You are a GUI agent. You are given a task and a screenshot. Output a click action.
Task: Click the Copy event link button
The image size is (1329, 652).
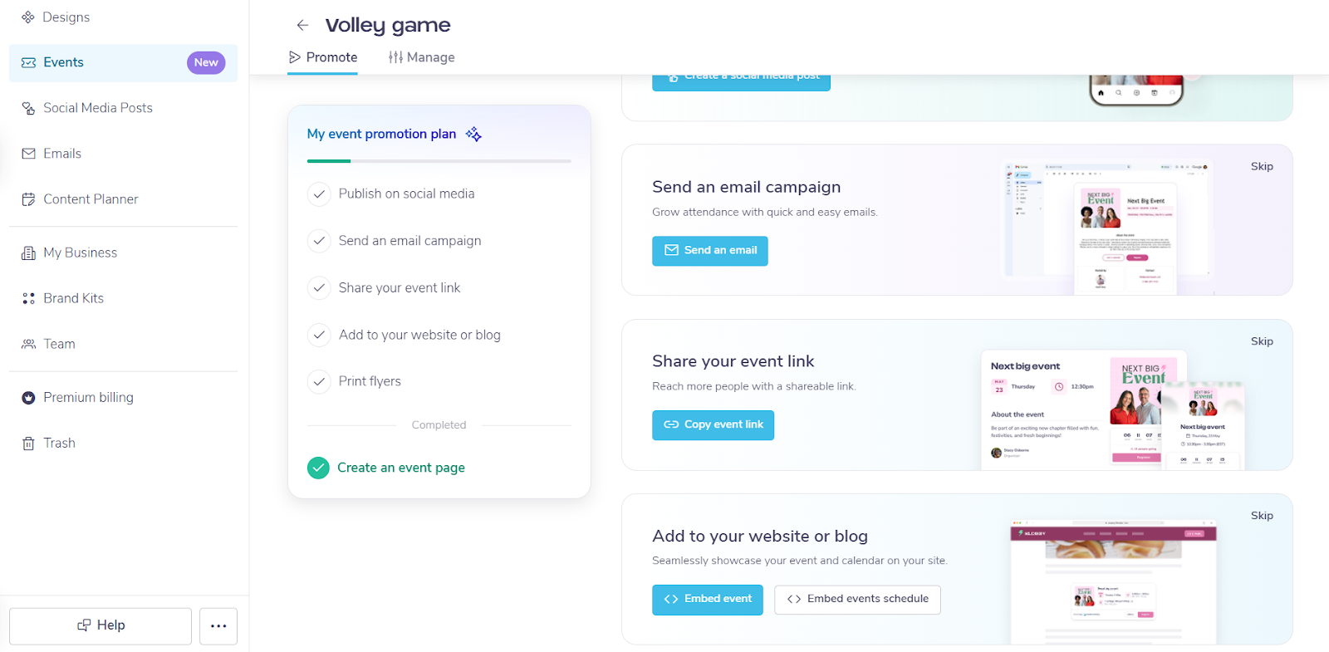pos(713,425)
